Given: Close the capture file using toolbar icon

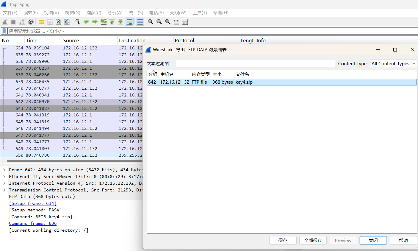Looking at the screenshot, I should [x=58, y=22].
